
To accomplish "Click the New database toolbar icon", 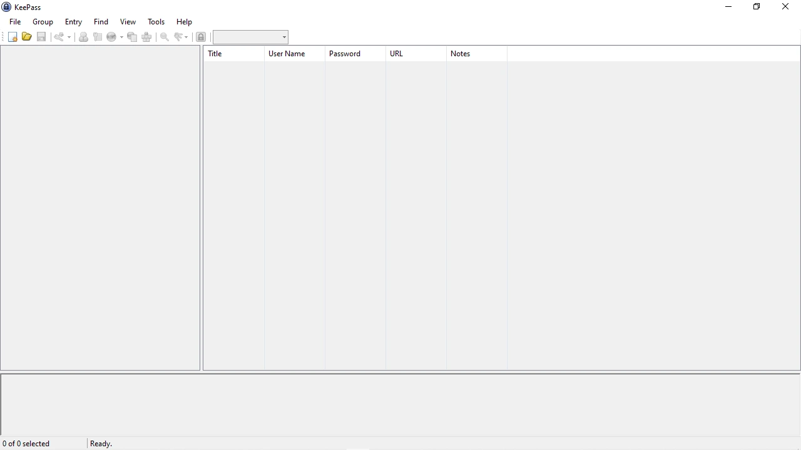I will click(x=13, y=37).
